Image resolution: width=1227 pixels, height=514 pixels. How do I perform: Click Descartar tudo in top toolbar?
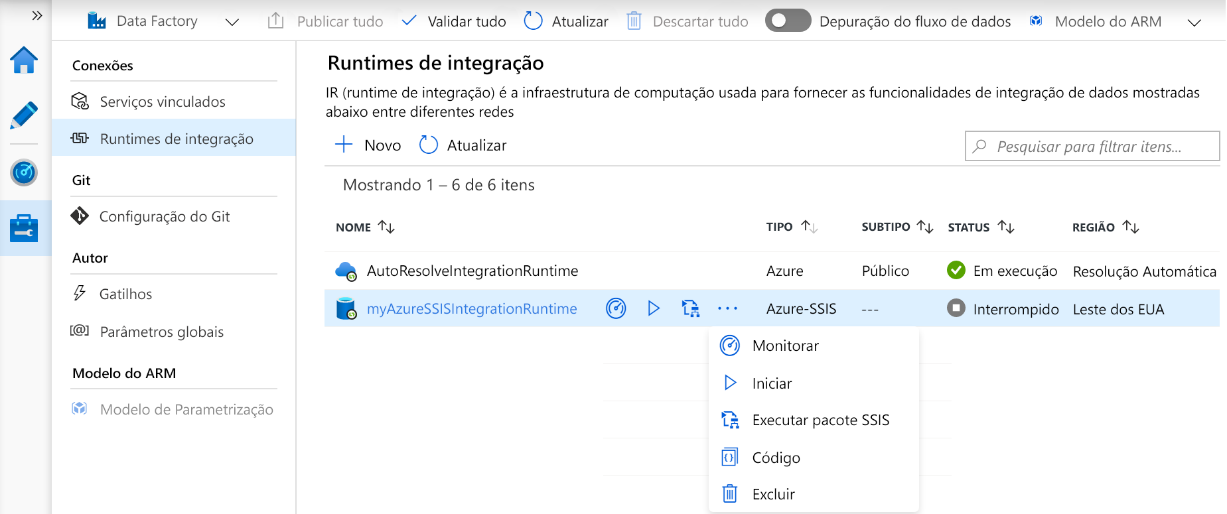pos(687,21)
